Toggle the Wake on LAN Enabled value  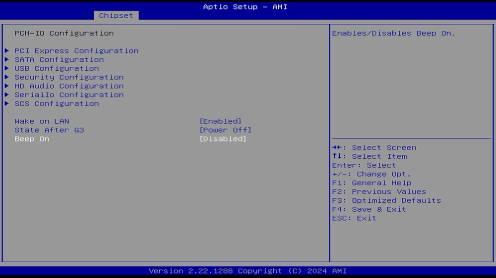220,121
